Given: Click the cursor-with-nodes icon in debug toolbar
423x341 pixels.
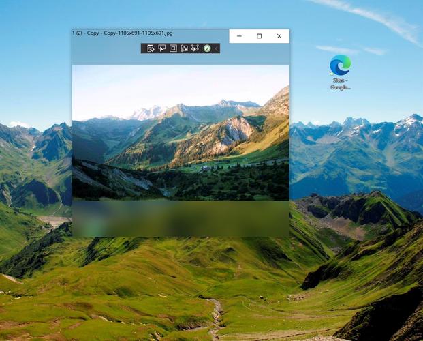Looking at the screenshot, I should (195, 48).
